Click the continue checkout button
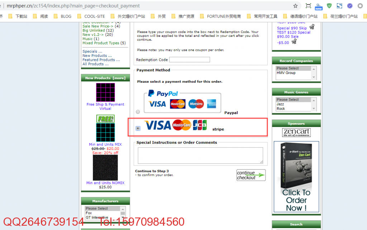Screen dimensions: 367x230 click(251, 175)
